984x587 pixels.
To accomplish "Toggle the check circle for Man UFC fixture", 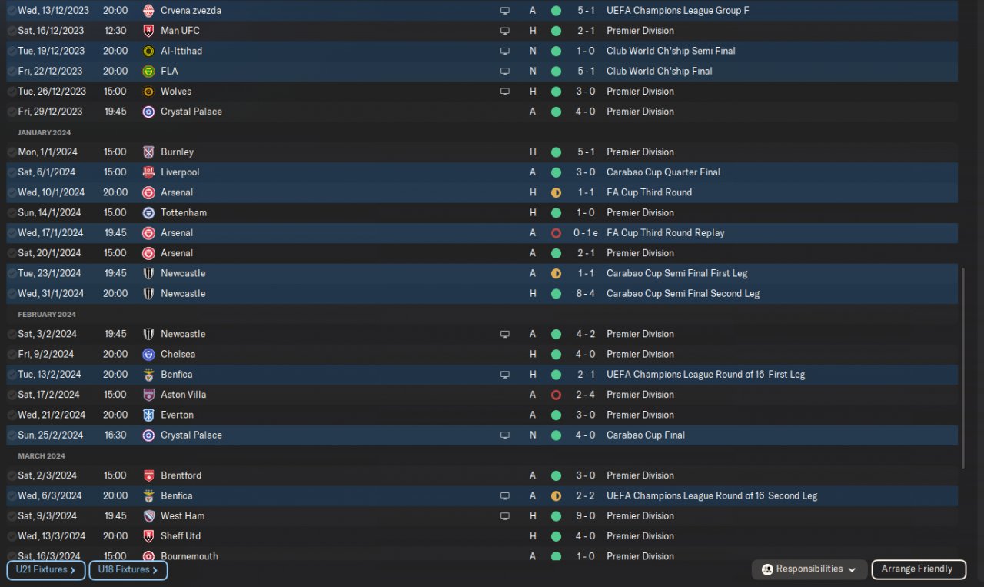I will pos(12,31).
